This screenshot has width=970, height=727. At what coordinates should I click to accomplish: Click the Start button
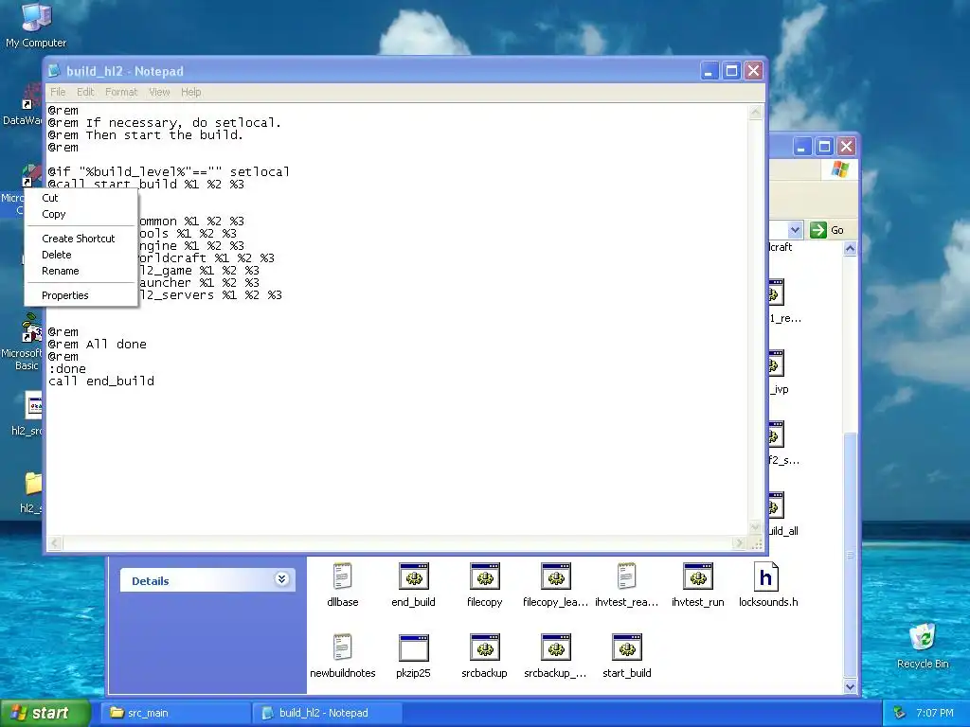tap(45, 713)
